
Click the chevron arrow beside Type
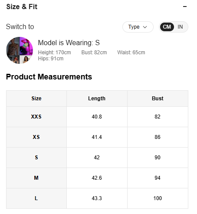click(145, 27)
